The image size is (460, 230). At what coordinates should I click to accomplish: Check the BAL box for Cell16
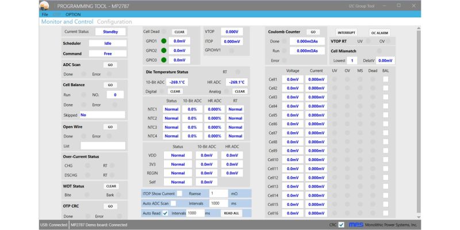[x=385, y=213]
